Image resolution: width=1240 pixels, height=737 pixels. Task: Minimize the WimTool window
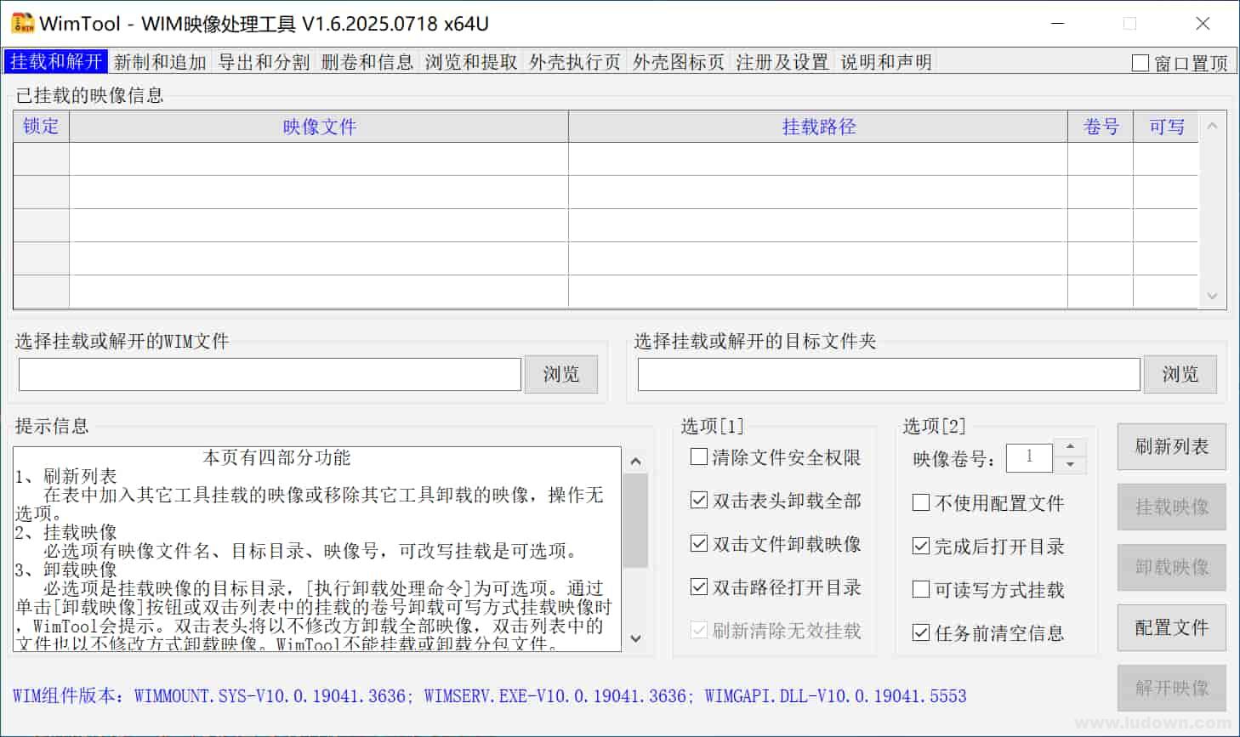click(1057, 24)
